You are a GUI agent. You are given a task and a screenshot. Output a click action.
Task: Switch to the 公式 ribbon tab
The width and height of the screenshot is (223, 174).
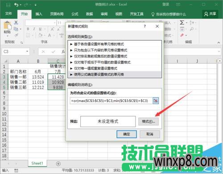(x=74, y=14)
